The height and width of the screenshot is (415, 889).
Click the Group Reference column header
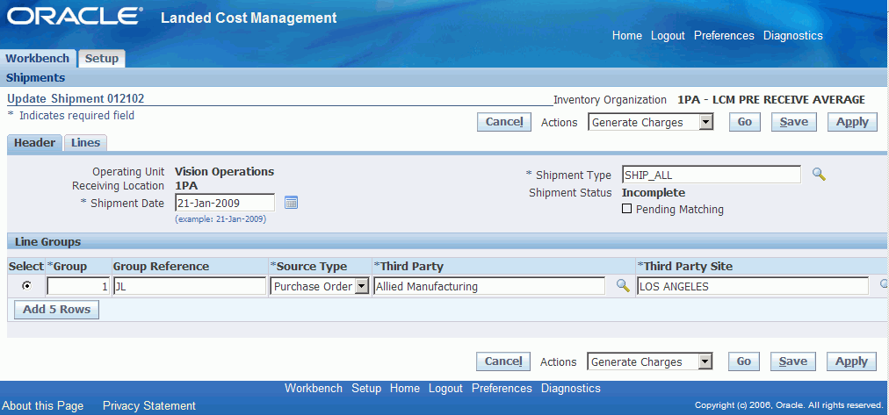pos(161,266)
